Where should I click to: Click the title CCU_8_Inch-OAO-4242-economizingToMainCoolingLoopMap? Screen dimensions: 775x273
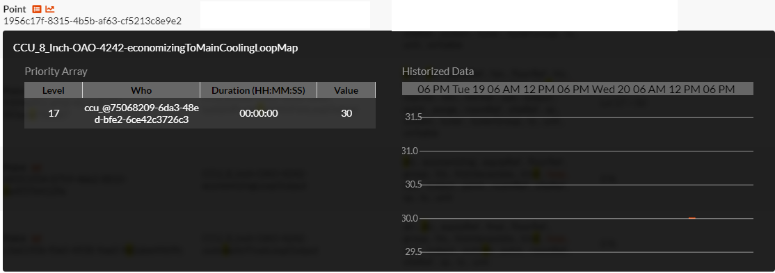(156, 48)
